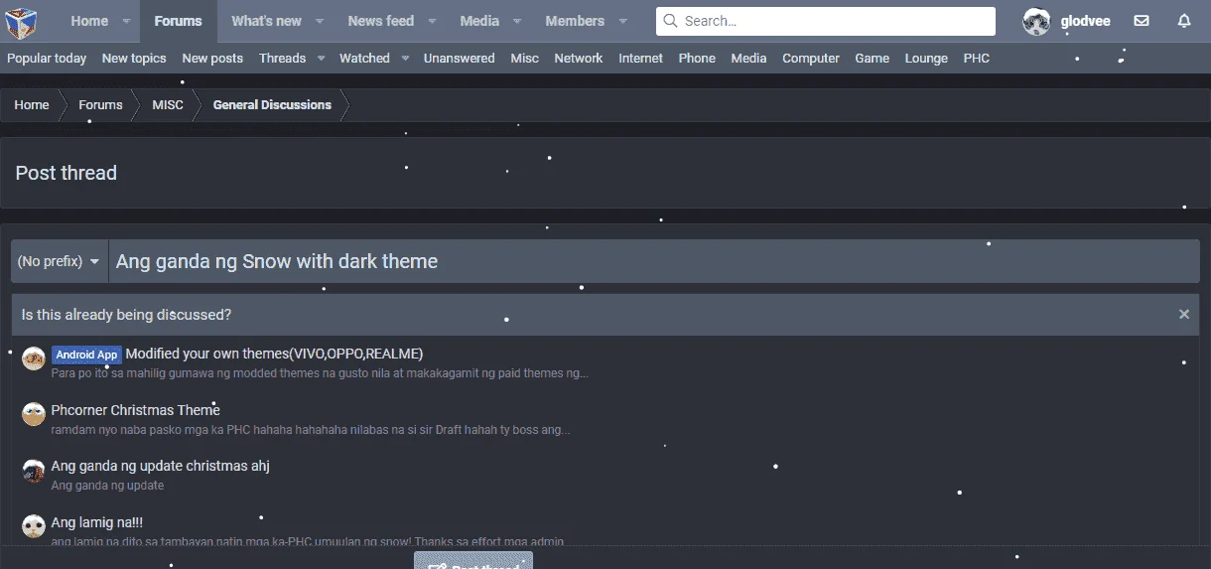Open the News feed tab

point(380,21)
